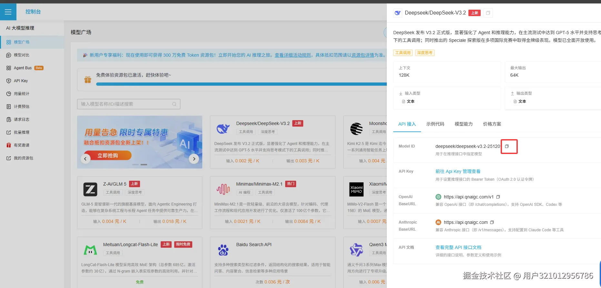Switch to the 模型能力 tab
The height and width of the screenshot is (288, 601).
pos(464,124)
